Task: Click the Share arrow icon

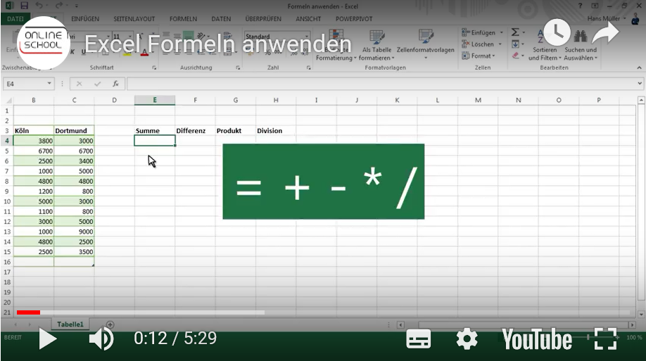Action: click(605, 33)
